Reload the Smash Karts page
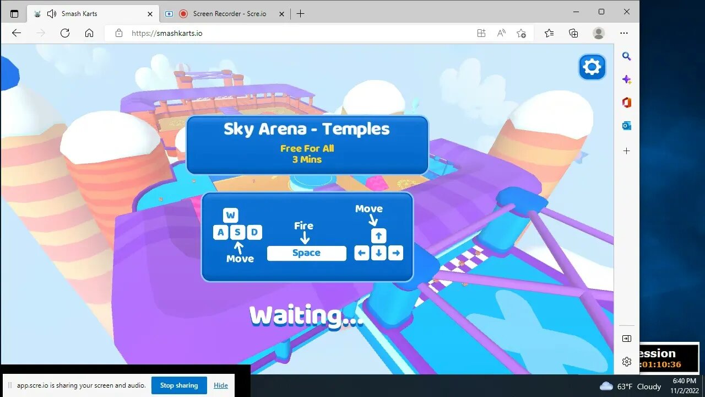Screen dimensions: 705x397 point(65,33)
